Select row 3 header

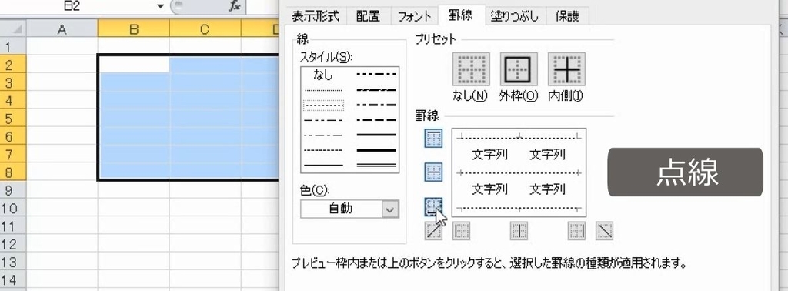pos(13,82)
